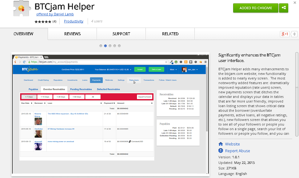The image size is (299, 178).
Task: Select the Credit Rating nav item
Action: coord(43,80)
